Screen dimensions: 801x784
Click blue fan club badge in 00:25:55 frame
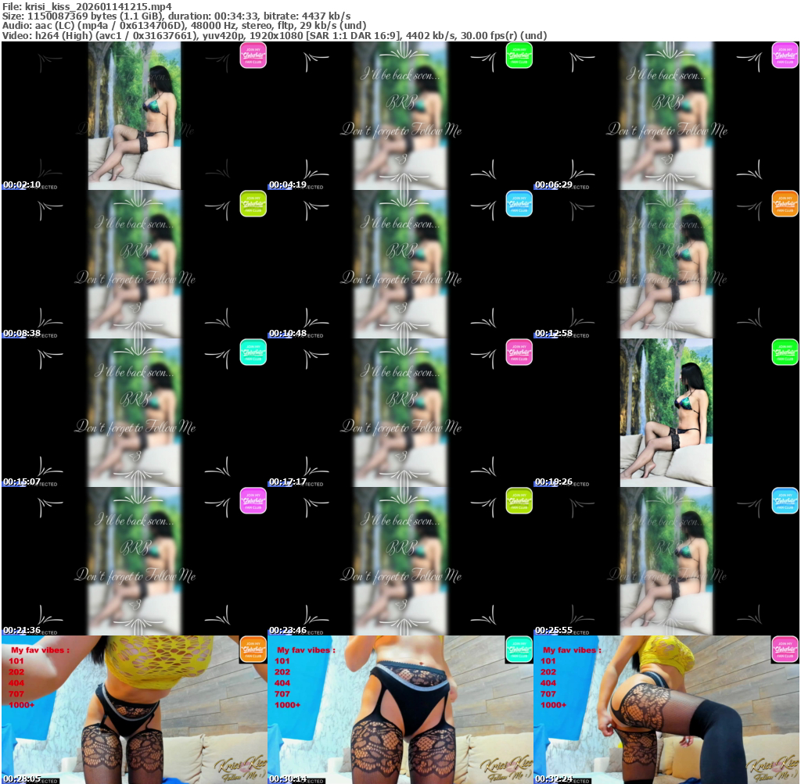(x=785, y=501)
